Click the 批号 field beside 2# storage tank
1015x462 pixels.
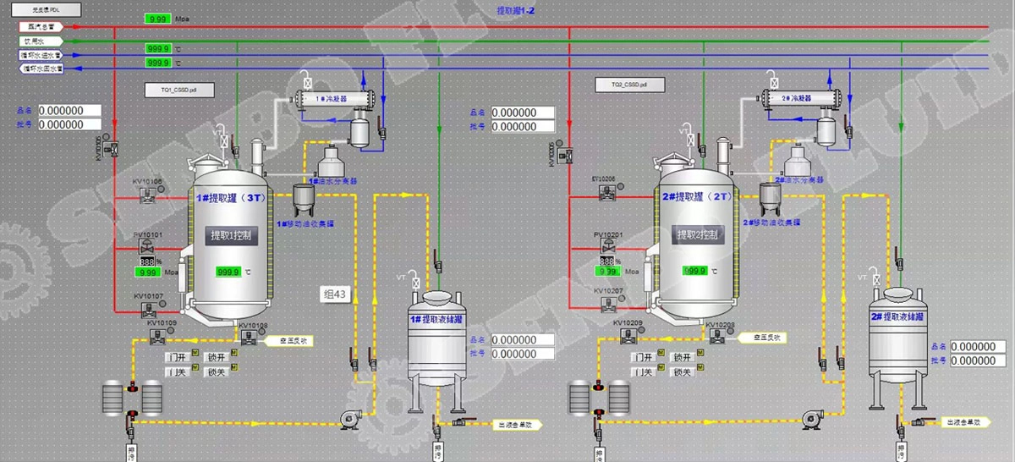(977, 361)
